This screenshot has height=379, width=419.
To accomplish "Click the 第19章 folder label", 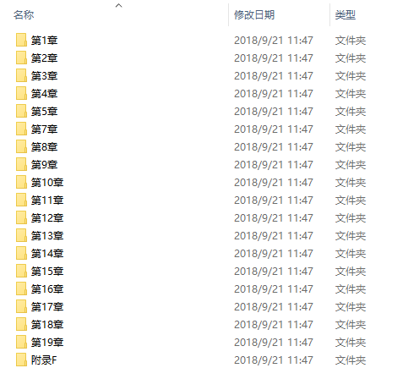I will (x=47, y=343).
